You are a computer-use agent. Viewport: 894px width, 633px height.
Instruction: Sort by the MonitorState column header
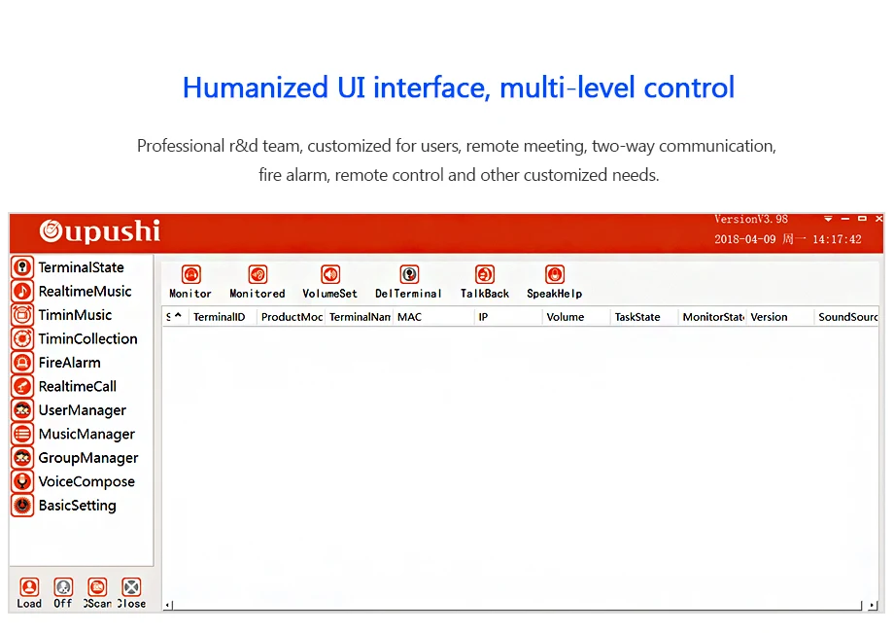click(x=713, y=317)
